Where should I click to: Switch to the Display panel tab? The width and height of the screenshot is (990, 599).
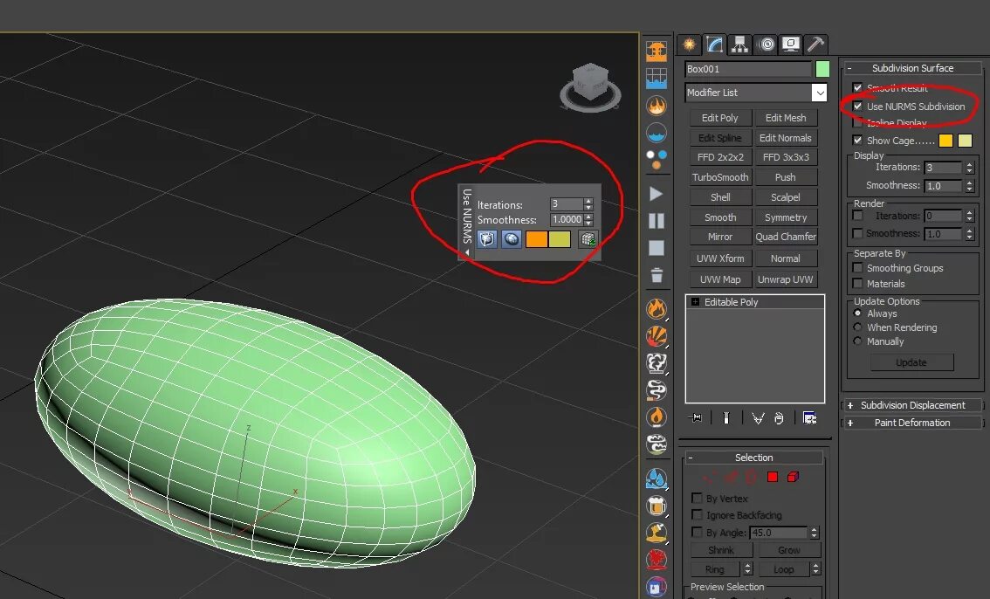(x=789, y=44)
